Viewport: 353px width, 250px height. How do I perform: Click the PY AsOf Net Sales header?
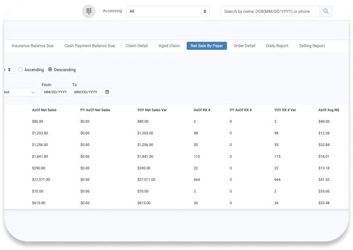coord(95,110)
